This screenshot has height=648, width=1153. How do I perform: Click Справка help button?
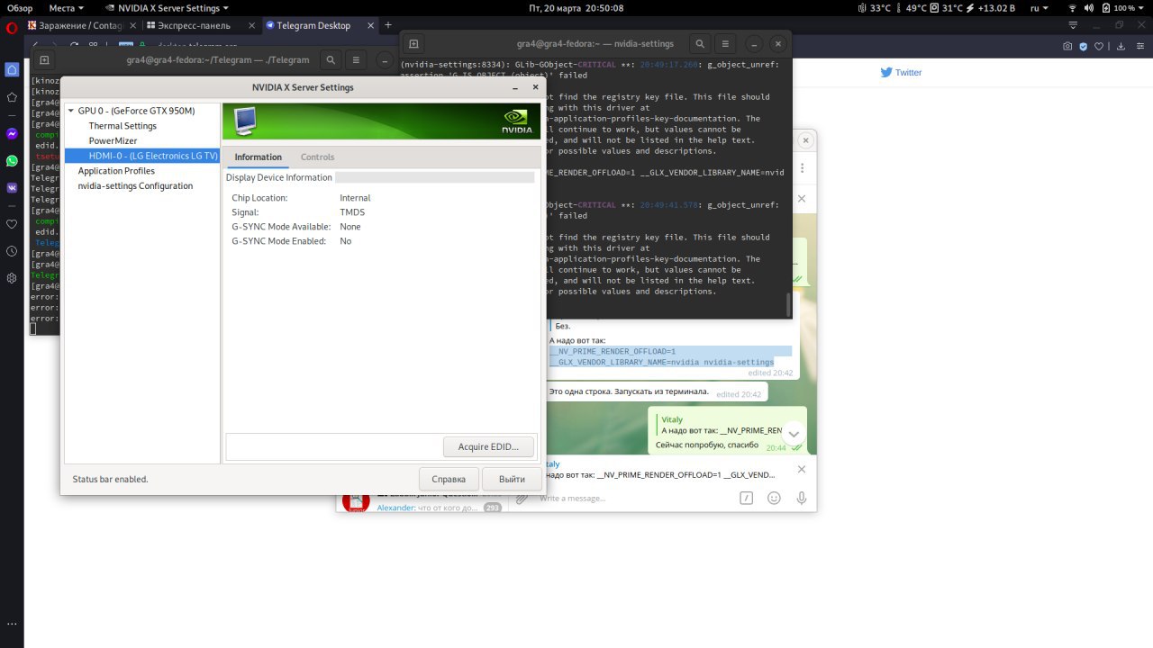coord(449,479)
